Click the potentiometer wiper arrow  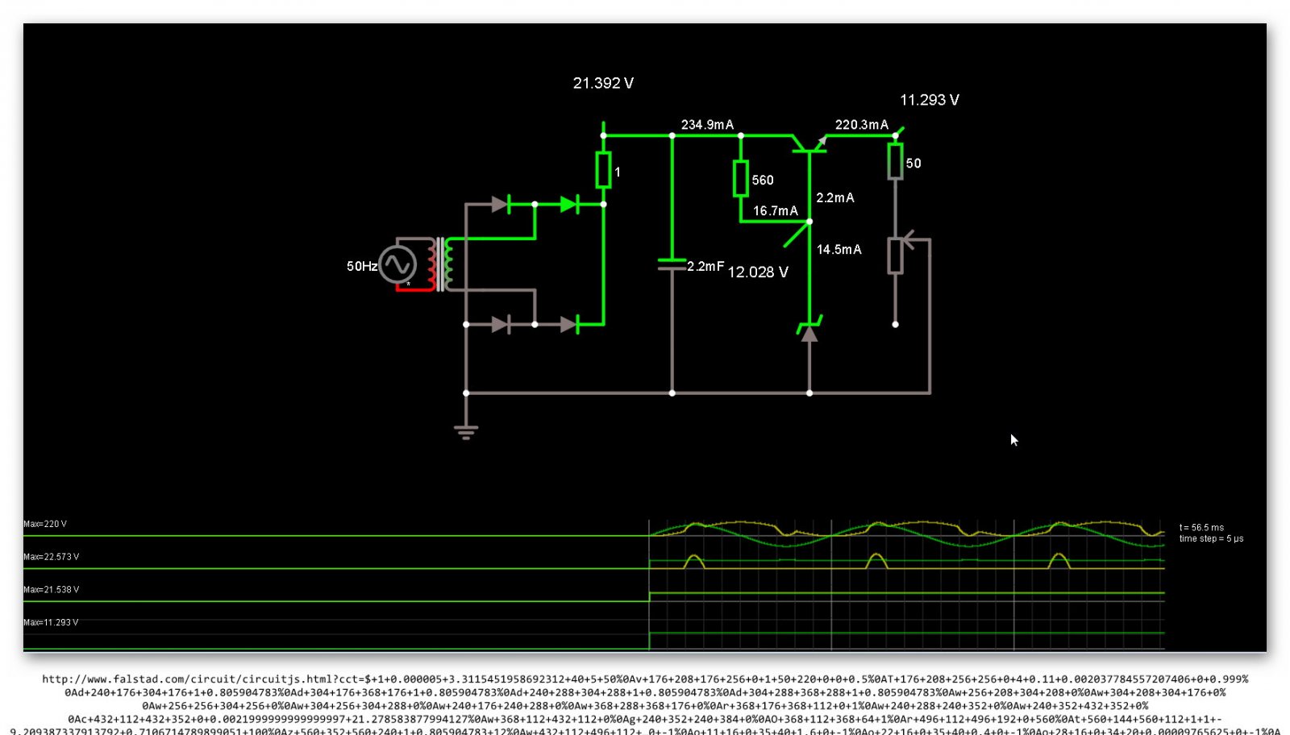click(909, 239)
